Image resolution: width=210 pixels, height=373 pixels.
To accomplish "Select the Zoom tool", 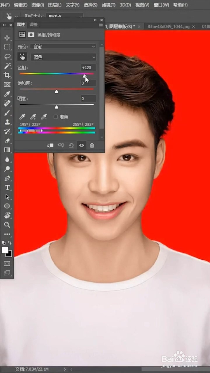I will click(7, 225).
